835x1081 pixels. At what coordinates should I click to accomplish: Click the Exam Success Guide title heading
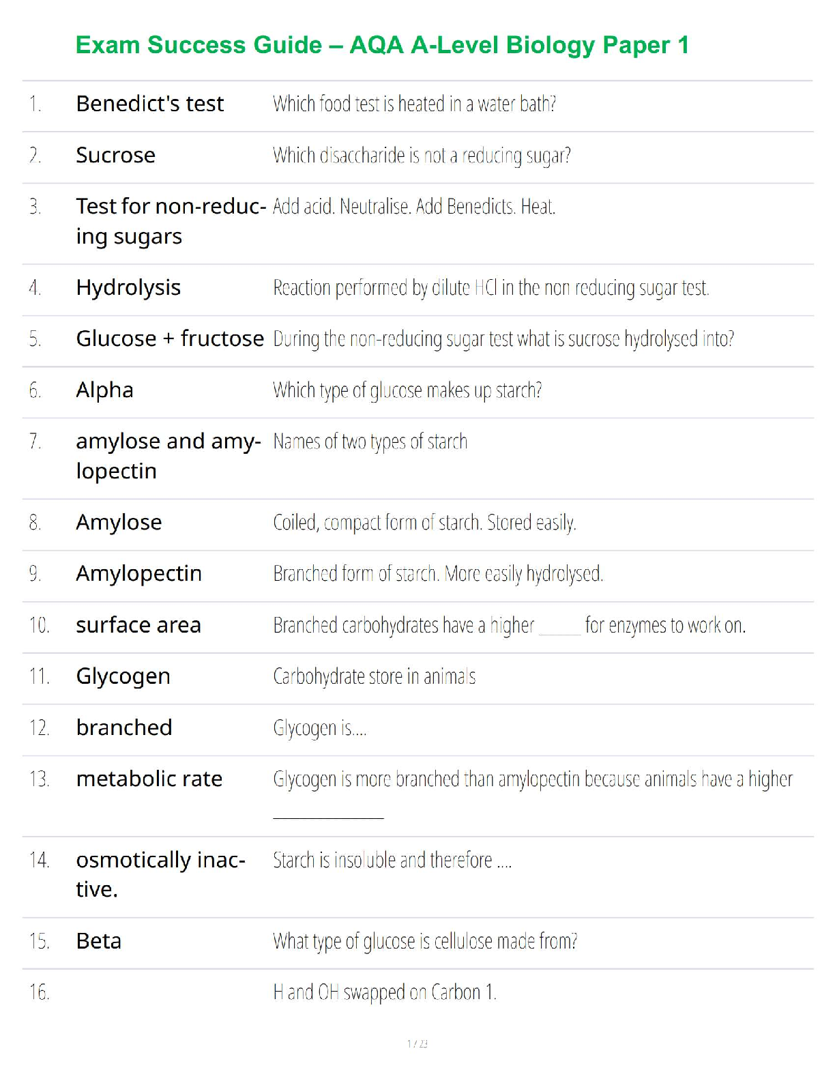tap(382, 45)
